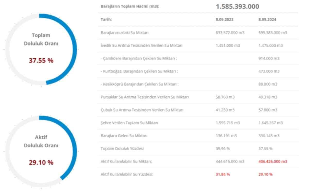
Task: Click the 633.572.000 m3 value for 2023
Action: pos(230,33)
